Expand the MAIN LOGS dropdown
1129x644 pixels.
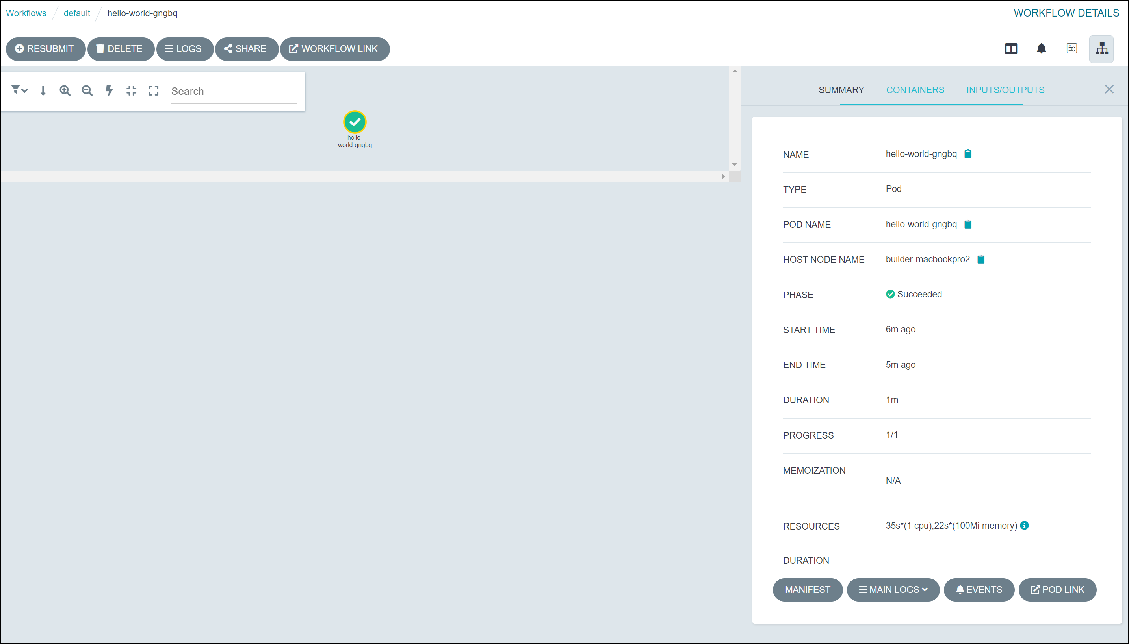click(x=893, y=590)
